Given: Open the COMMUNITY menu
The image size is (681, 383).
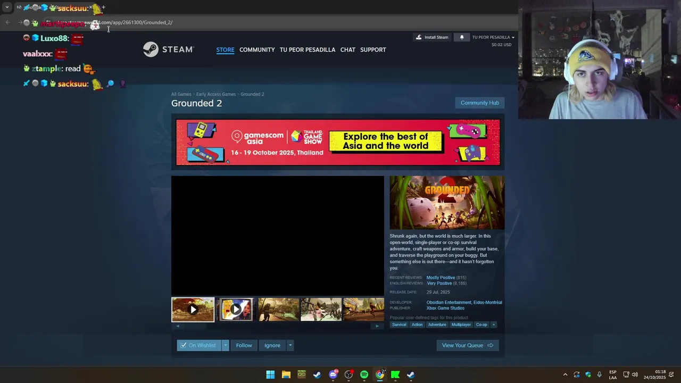Looking at the screenshot, I should pyautogui.click(x=257, y=49).
